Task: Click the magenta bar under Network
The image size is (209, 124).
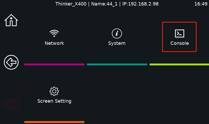Action: tap(54, 64)
